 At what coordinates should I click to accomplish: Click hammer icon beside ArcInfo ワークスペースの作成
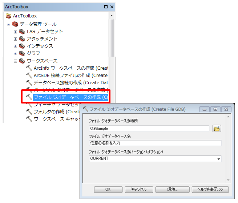click(29, 68)
